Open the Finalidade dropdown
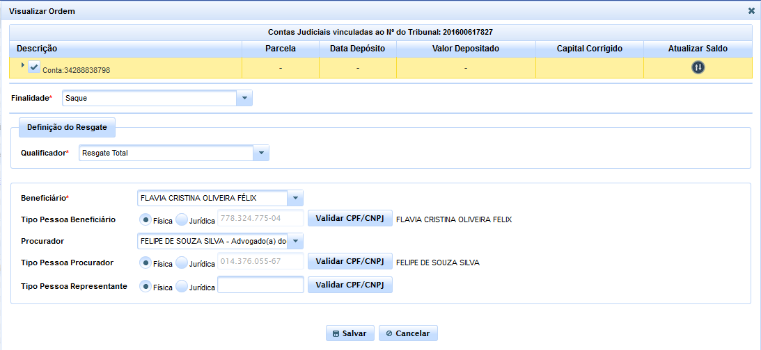The width and height of the screenshot is (761, 350). pyautogui.click(x=244, y=99)
